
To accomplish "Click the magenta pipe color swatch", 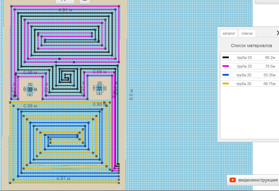I will point(226,66).
